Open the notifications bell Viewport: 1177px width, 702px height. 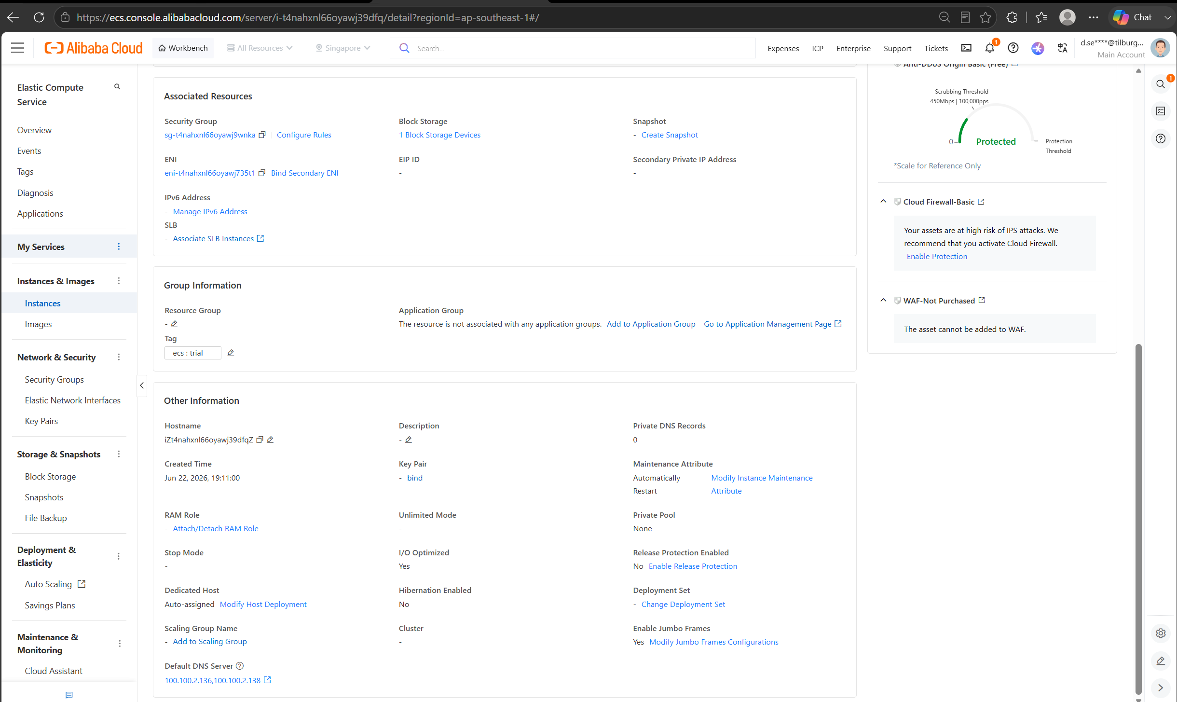click(x=990, y=48)
